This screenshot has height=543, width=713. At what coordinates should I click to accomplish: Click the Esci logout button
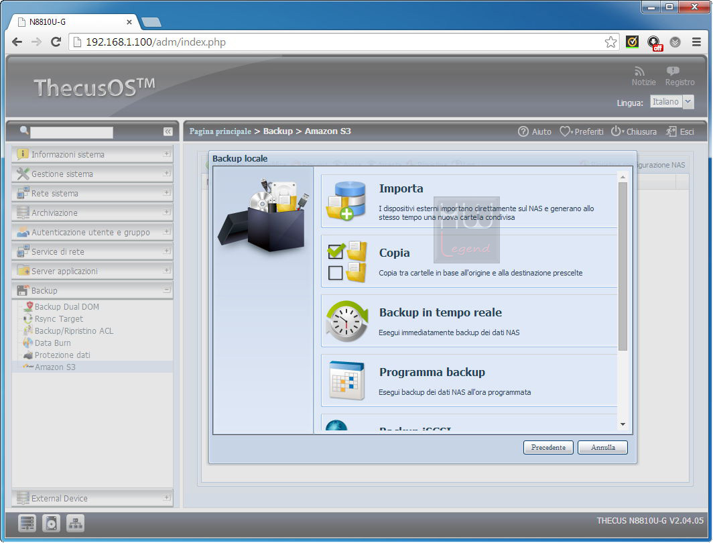click(680, 131)
